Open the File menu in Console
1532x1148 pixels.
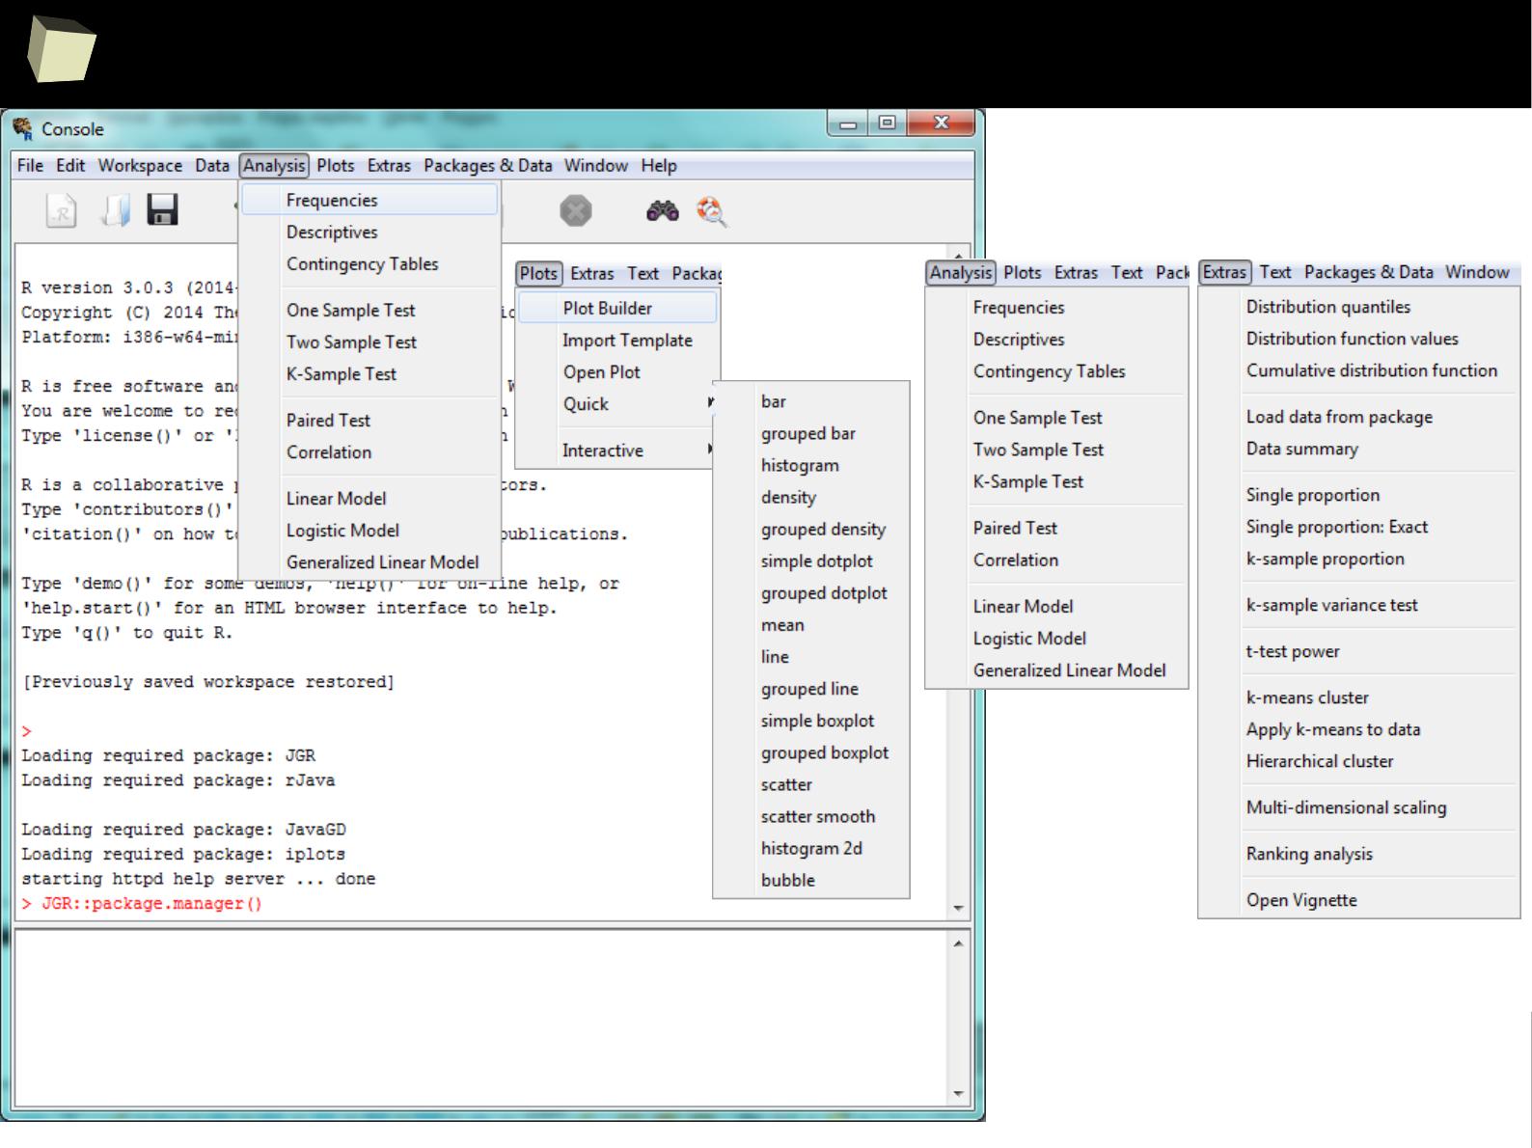point(30,165)
